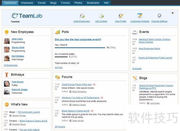
Task: Click the Change Settings link
Action: [x=159, y=21]
